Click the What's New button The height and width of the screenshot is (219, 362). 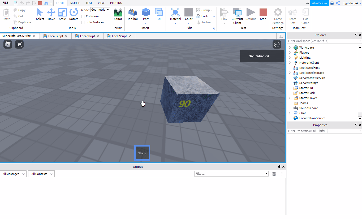coord(320,3)
